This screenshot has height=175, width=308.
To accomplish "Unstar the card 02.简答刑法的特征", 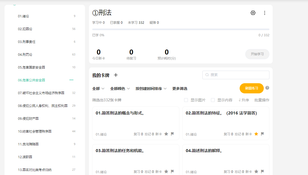I will [x=256, y=134].
